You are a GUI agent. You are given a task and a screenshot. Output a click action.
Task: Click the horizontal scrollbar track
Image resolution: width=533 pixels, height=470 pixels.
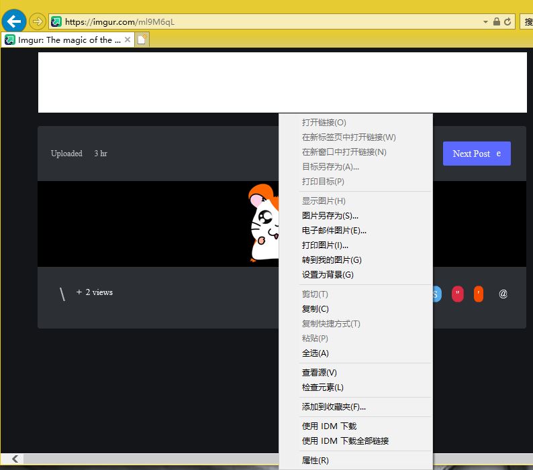pos(151,459)
